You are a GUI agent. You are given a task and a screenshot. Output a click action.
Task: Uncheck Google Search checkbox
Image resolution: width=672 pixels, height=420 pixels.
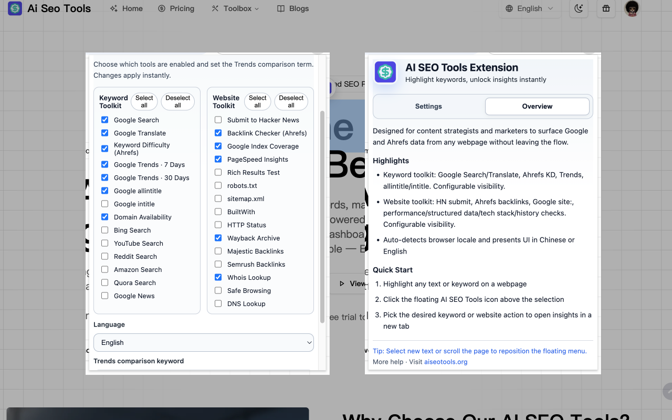105,120
